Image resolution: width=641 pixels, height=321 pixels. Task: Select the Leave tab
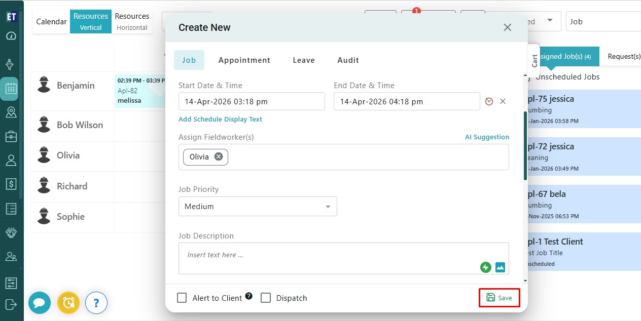(x=304, y=60)
